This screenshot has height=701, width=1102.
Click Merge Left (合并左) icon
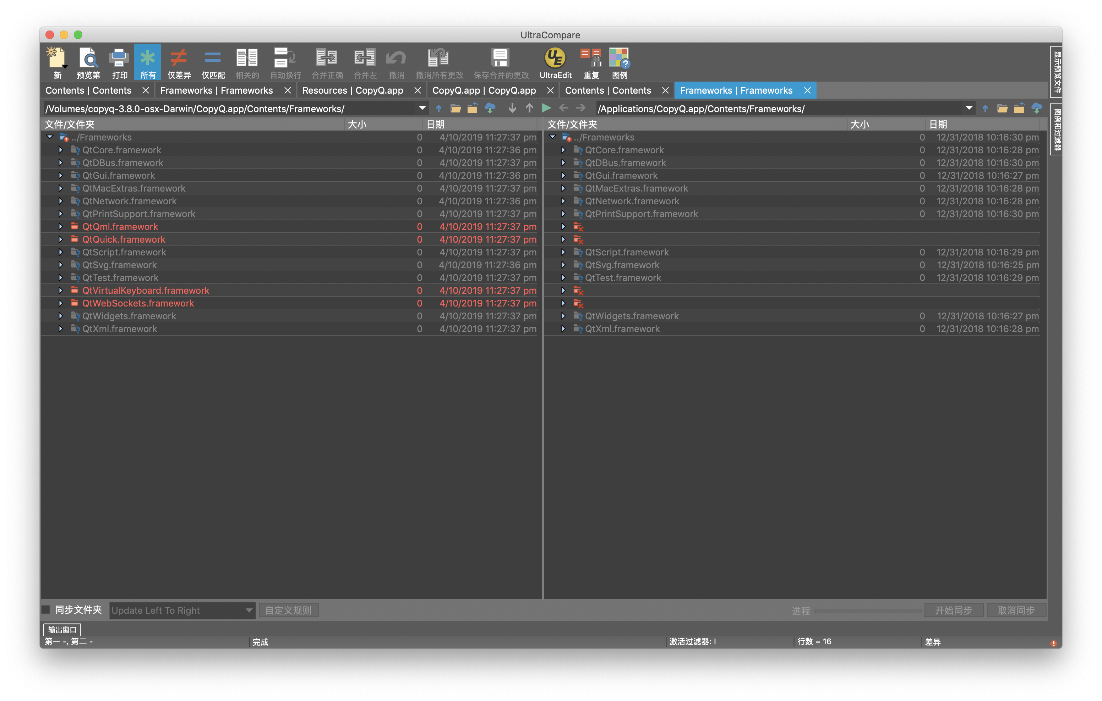tap(365, 63)
